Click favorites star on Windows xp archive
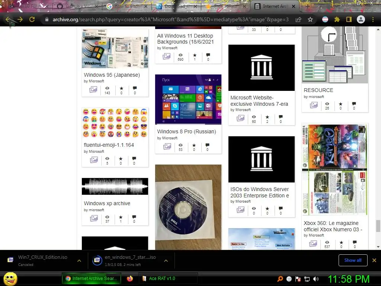The image size is (381, 286). click(x=121, y=217)
